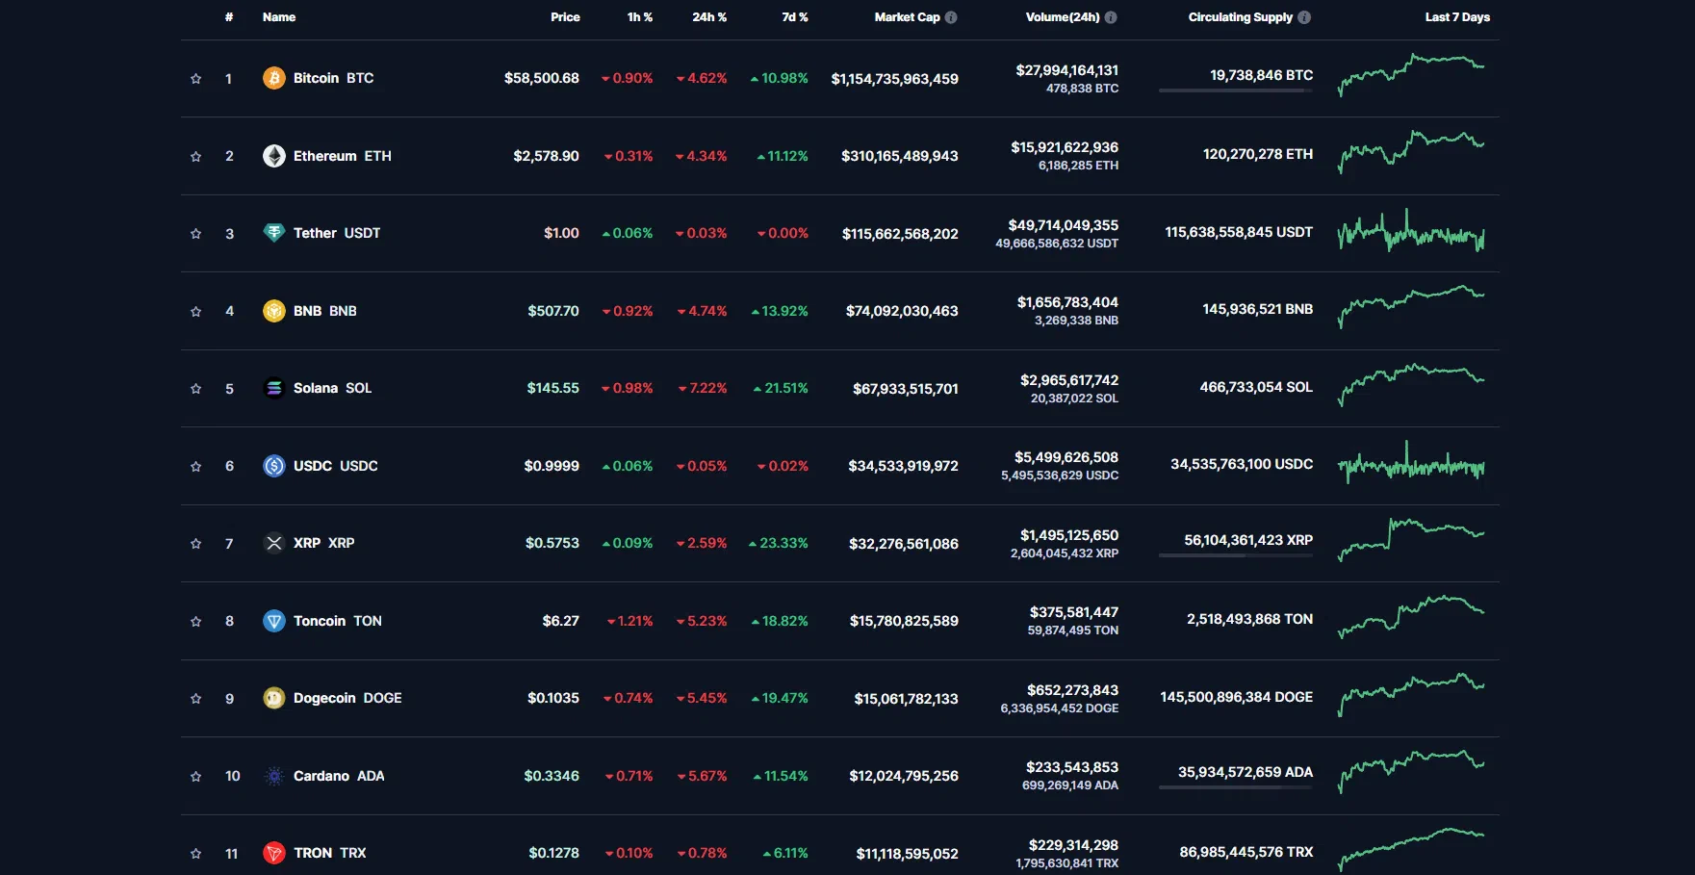Viewport: 1695px width, 875px height.
Task: Open Tether's 7-day sparkline chart
Action: pos(1411,231)
